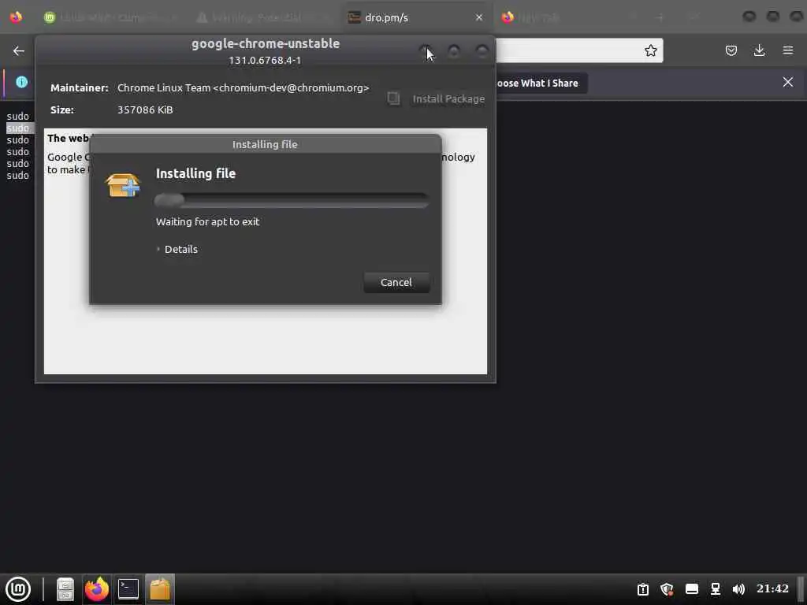Viewport: 807px width, 605px height.
Task: Select the highlighted sudo line
Action: tap(18, 128)
